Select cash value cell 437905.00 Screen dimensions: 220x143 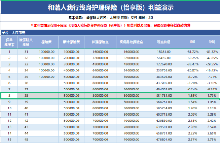pyautogui.click(x=164, y=83)
